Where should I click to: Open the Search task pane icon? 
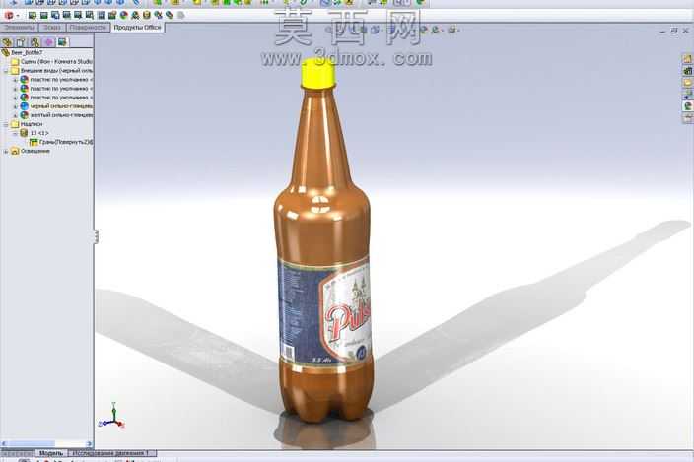pyautogui.click(x=687, y=95)
